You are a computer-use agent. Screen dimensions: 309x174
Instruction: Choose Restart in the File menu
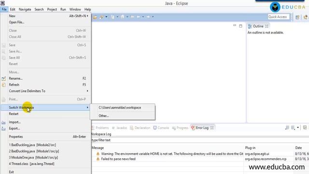(45, 114)
